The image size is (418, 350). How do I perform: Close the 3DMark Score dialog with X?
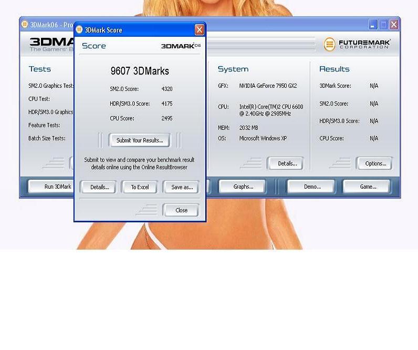pos(200,30)
